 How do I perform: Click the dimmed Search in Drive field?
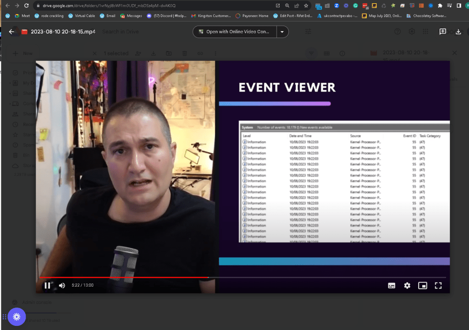(120, 32)
